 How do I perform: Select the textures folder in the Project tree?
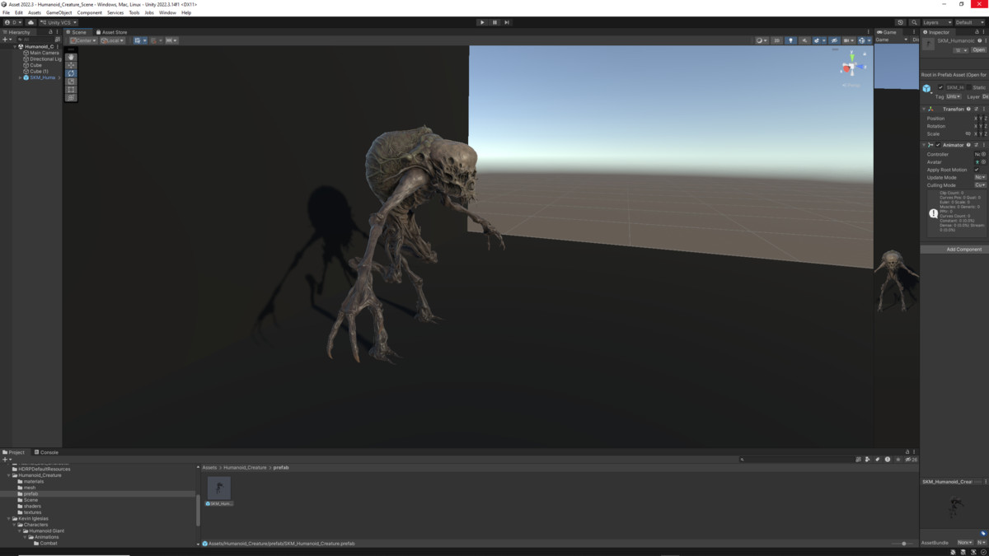[32, 512]
